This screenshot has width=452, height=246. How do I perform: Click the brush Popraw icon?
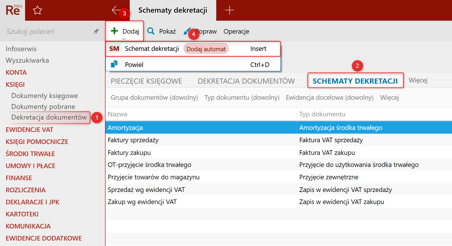click(x=187, y=31)
